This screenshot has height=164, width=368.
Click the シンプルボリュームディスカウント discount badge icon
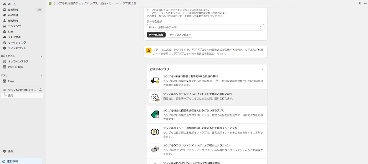click(x=155, y=98)
